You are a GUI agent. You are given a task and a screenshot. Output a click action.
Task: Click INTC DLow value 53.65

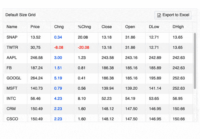(x=154, y=98)
